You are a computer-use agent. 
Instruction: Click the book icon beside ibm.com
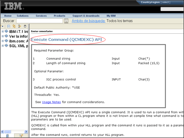(x=7, y=41)
